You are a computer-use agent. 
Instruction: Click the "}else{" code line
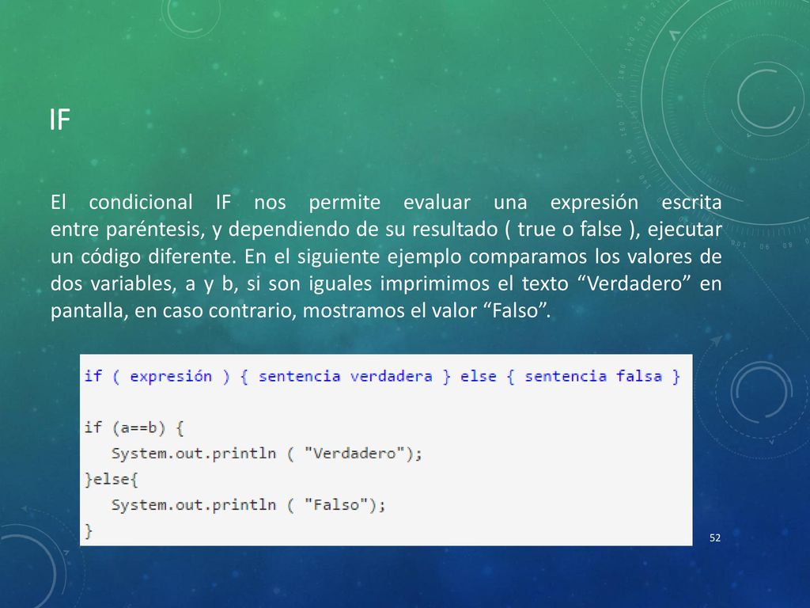pos(112,479)
